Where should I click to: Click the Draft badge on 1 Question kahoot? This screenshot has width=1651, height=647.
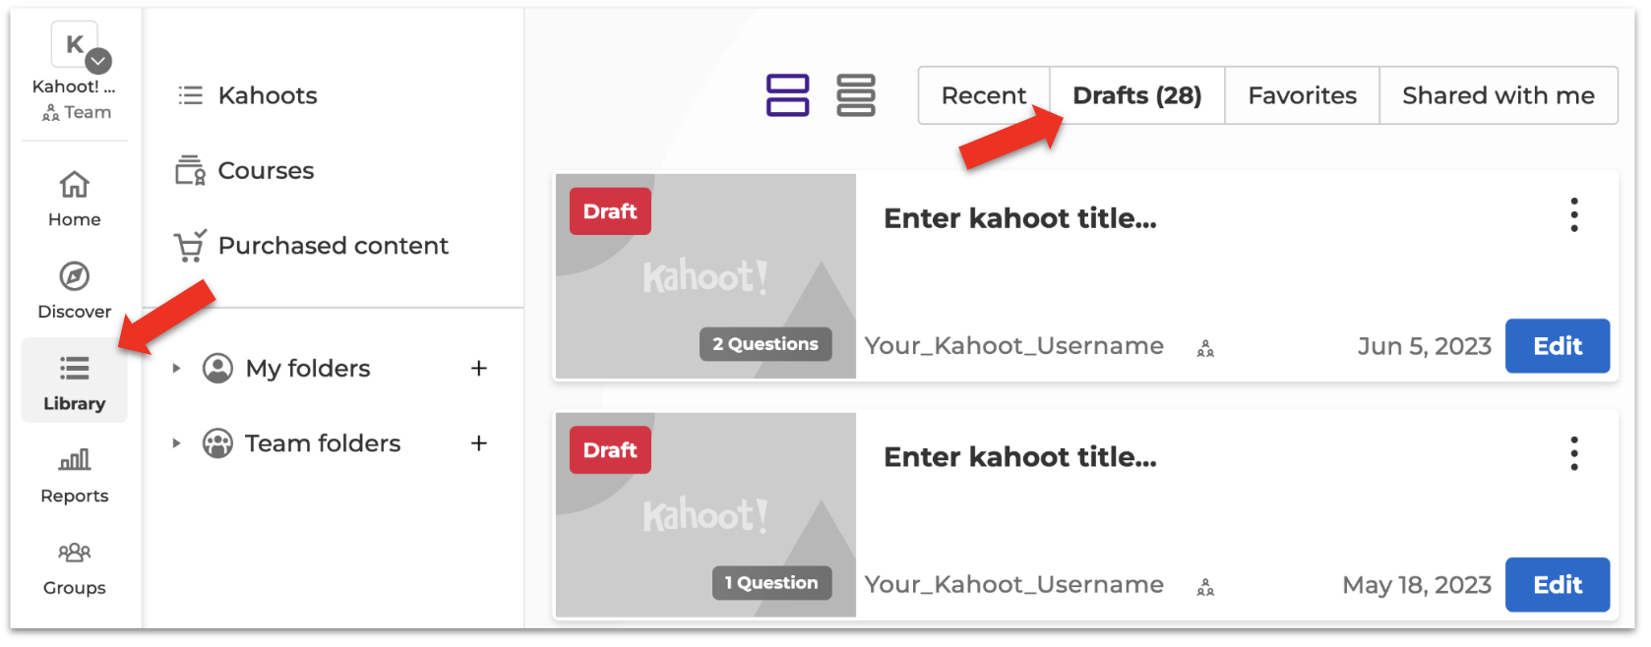pos(610,450)
